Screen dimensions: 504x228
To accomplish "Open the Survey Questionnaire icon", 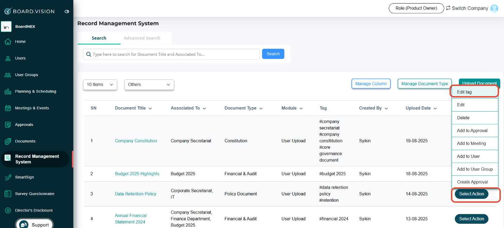I will [8, 194].
